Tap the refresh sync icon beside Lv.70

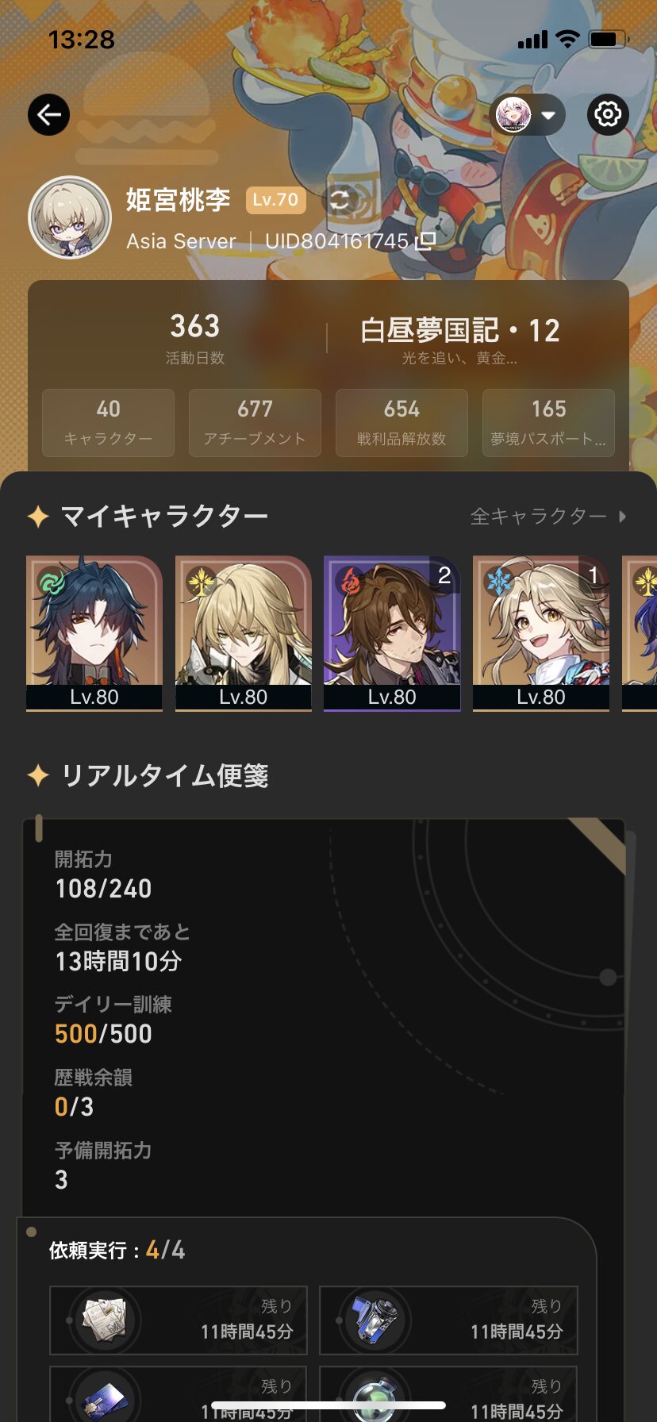(341, 199)
